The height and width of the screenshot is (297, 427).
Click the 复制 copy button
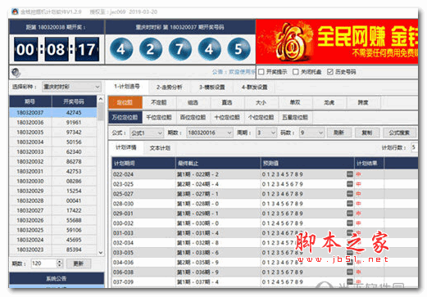367,133
